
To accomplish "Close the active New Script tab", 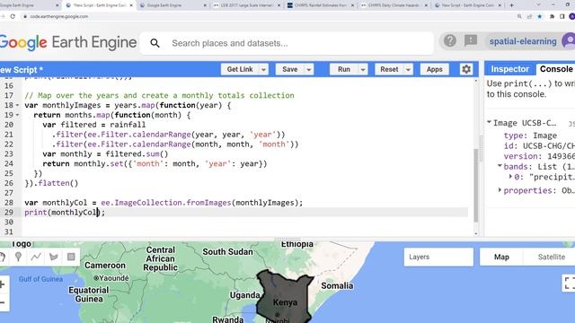I will (131, 5).
